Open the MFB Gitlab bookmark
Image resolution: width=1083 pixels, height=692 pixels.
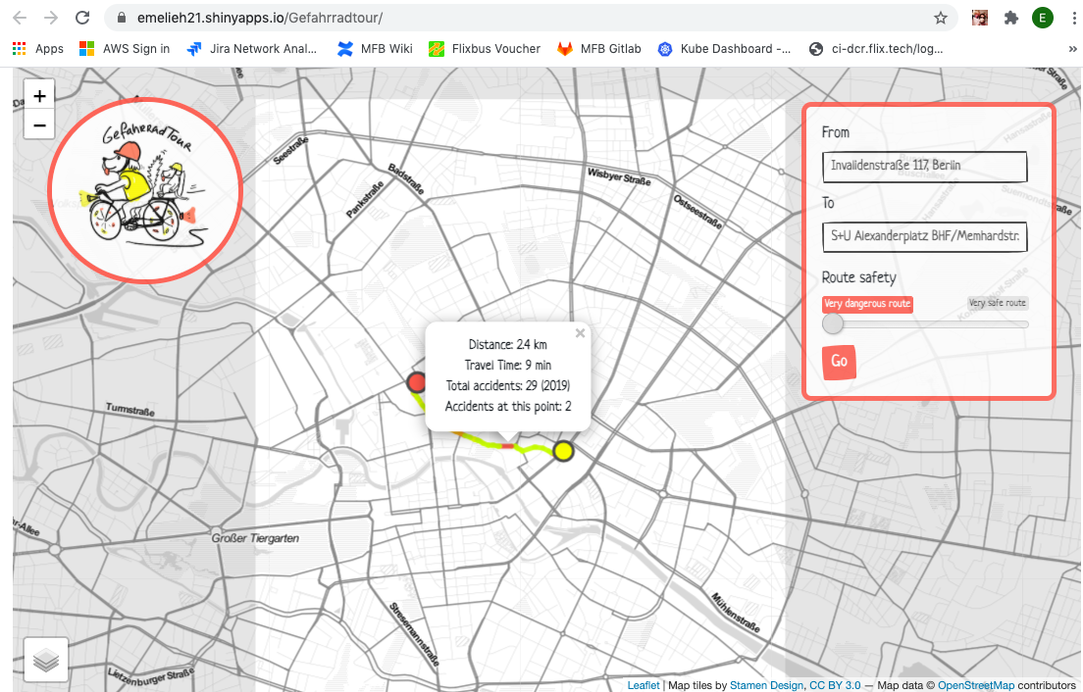[599, 49]
